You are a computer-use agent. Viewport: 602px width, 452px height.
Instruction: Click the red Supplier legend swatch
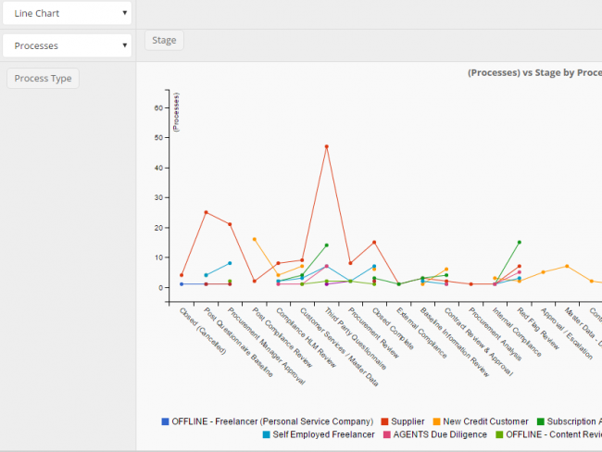pyautogui.click(x=386, y=421)
